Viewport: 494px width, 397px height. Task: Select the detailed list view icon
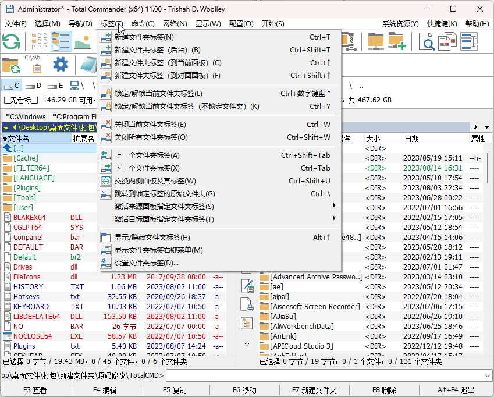(61, 41)
